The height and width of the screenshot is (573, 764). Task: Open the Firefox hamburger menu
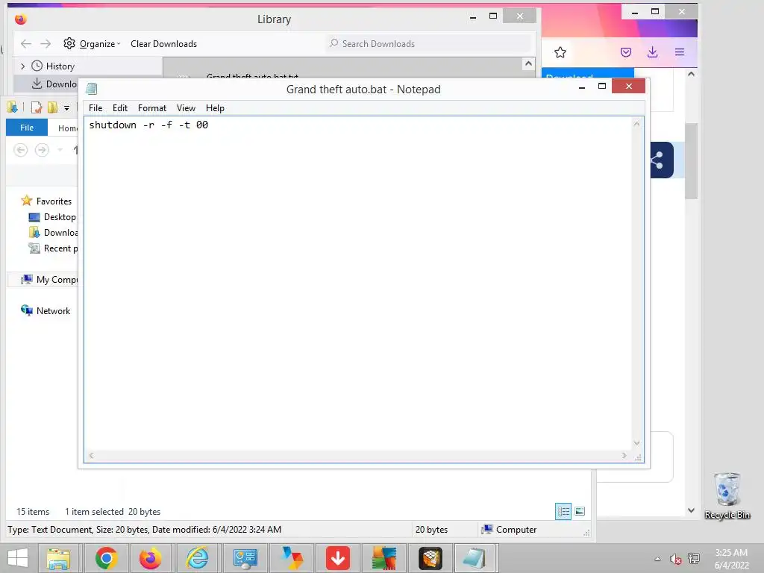coord(680,52)
